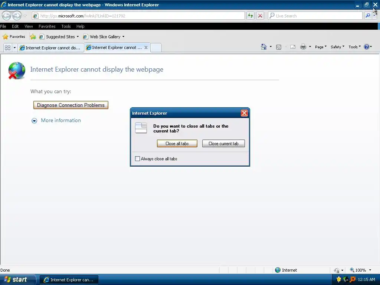Open the Home dropdown arrow
The image size is (380, 285).
pyautogui.click(x=271, y=47)
